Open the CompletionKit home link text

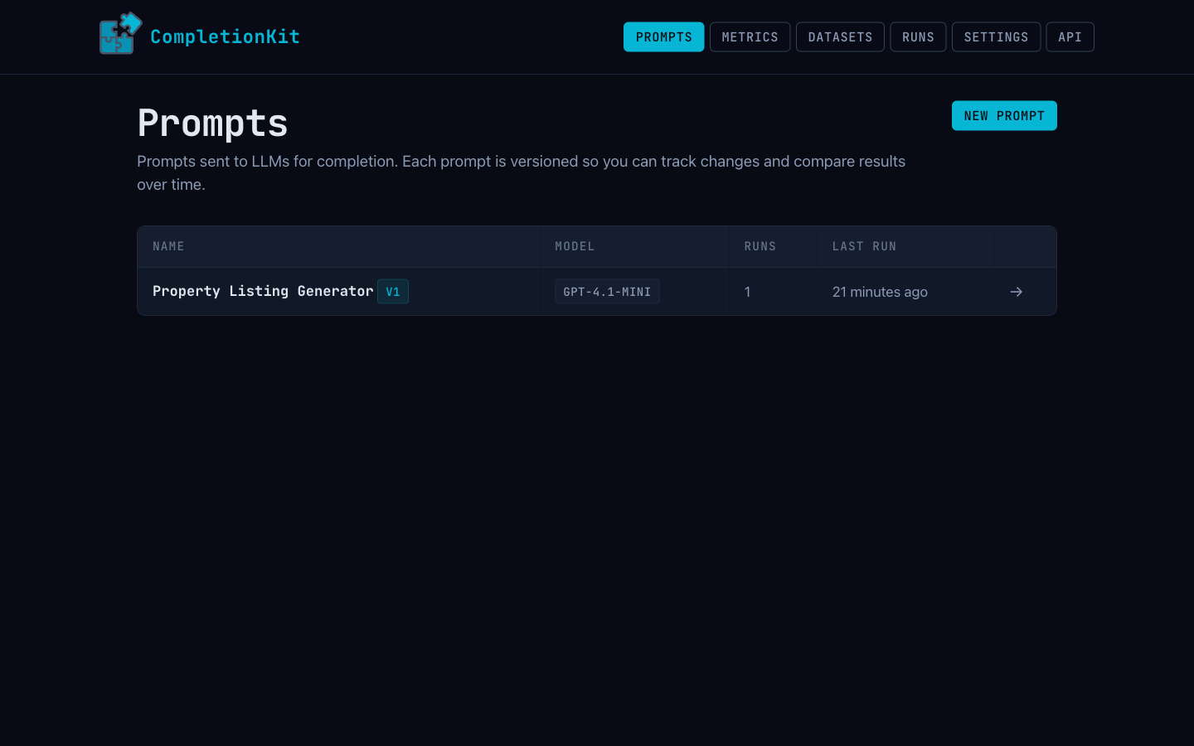coord(225,36)
